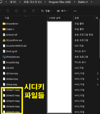Select the BlizzardError.exe warning icon
The width and height of the screenshot is (100, 114).
coord(4,40)
